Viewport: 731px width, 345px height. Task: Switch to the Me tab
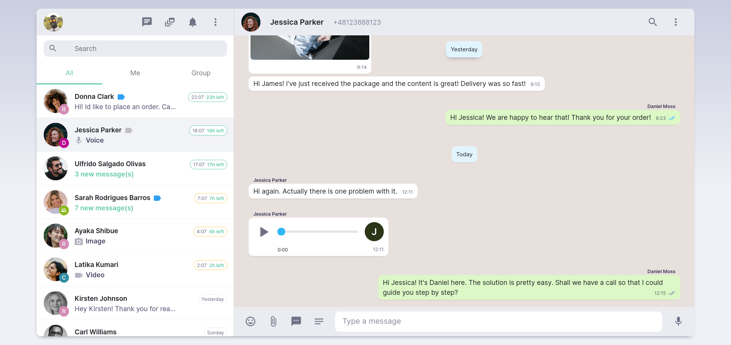point(135,73)
